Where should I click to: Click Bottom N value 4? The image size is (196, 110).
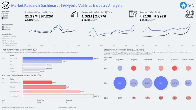(66, 102)
